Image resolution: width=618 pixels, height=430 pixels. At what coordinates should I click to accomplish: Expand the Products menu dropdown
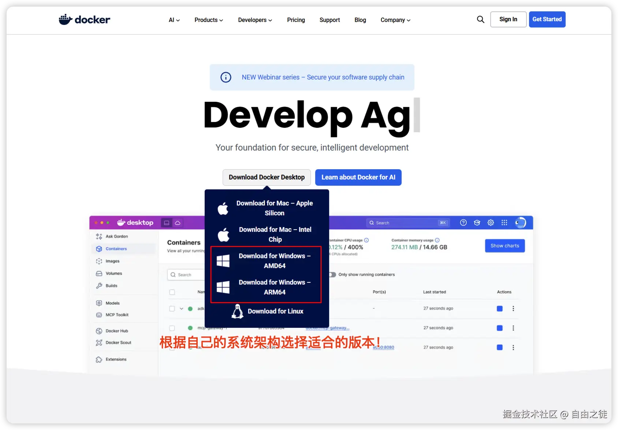tap(209, 20)
